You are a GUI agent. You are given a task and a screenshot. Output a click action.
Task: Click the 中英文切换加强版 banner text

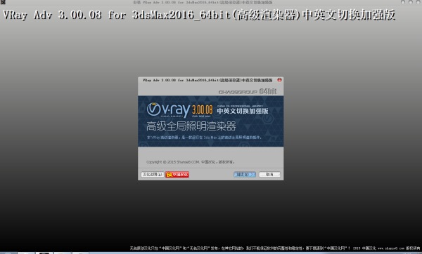click(x=243, y=111)
